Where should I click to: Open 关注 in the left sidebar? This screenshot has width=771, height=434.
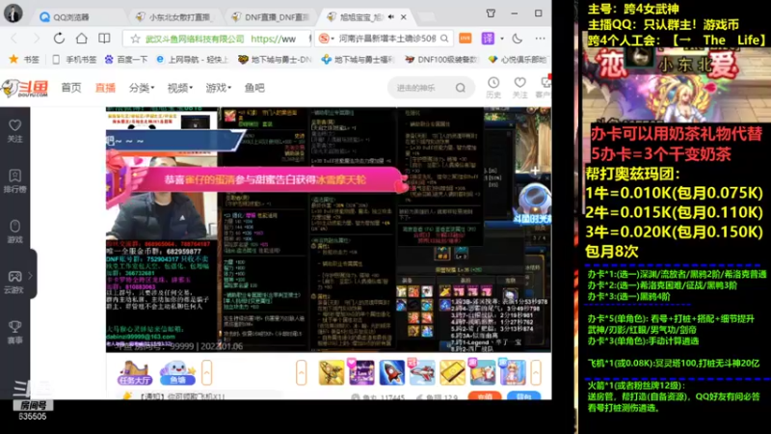pyautogui.click(x=15, y=131)
